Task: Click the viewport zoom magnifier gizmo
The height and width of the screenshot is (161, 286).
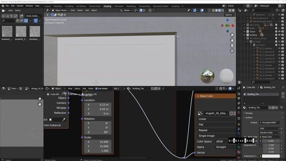Action: pos(232,35)
